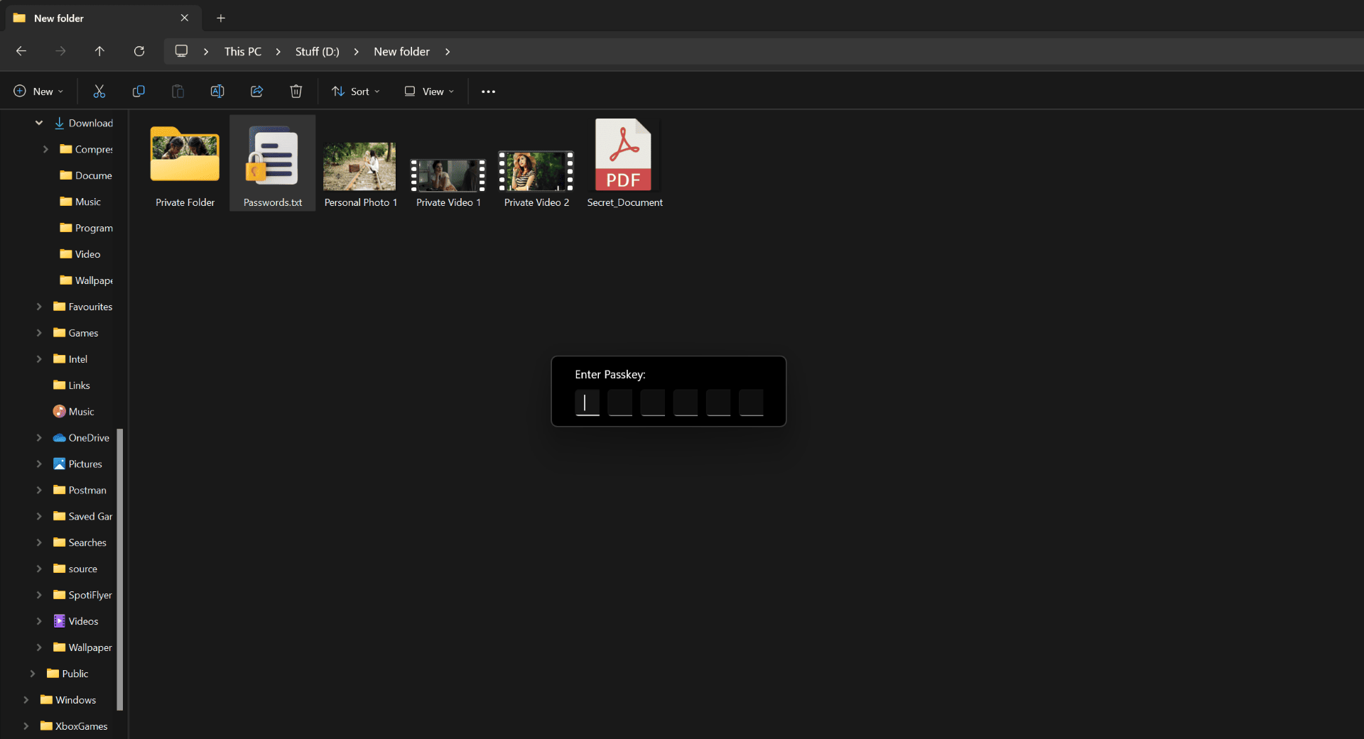Click the Share icon in toolbar

point(257,91)
